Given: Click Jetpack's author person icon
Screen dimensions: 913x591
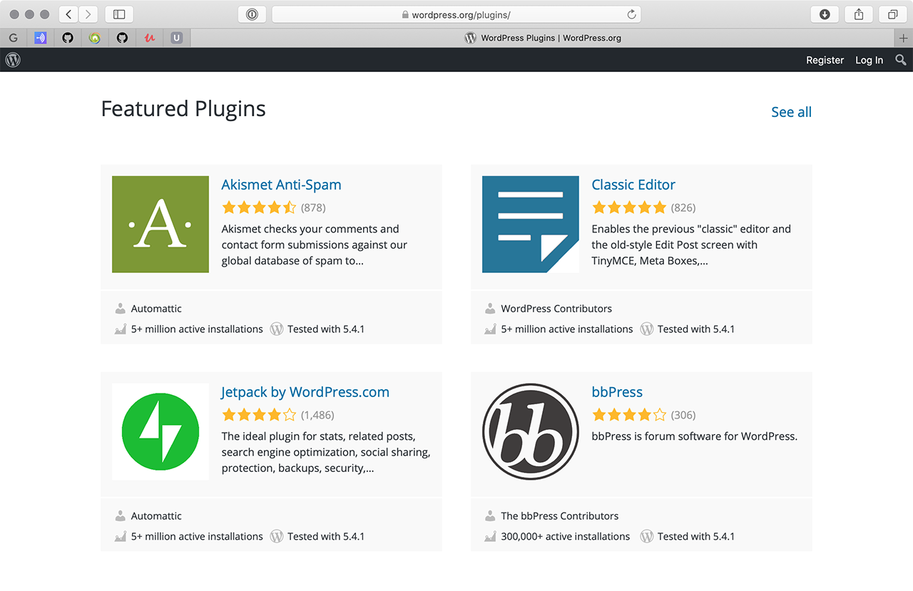Looking at the screenshot, I should point(120,516).
